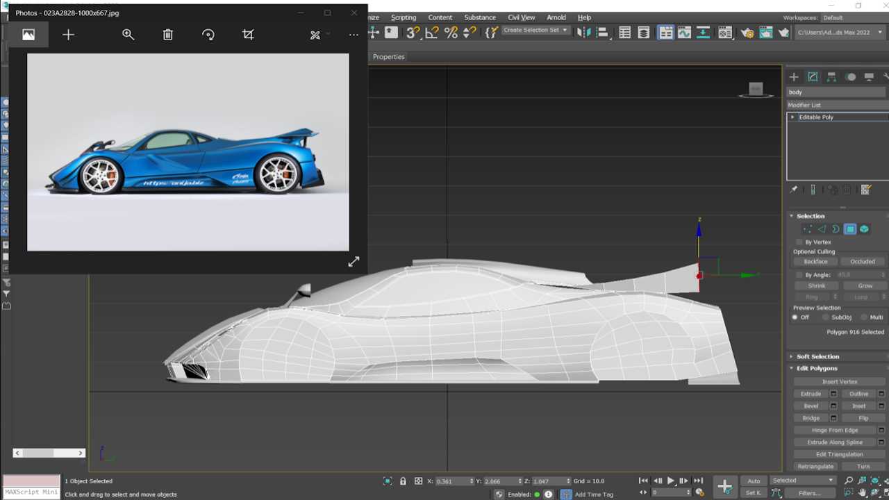Click the X coordinate input field

[x=451, y=481]
